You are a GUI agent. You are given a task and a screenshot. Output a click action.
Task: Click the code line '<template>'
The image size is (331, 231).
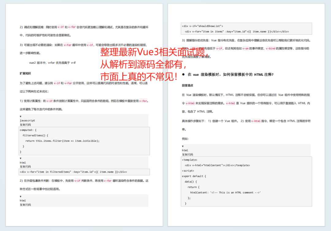190,160
